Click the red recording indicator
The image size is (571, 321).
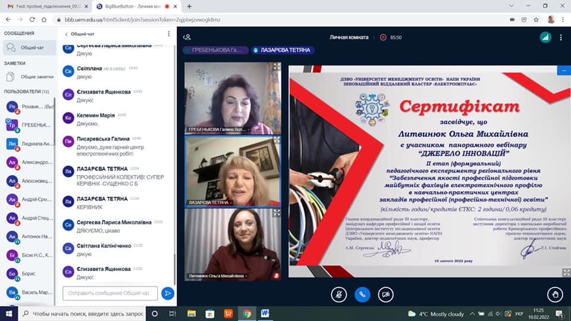tap(383, 37)
